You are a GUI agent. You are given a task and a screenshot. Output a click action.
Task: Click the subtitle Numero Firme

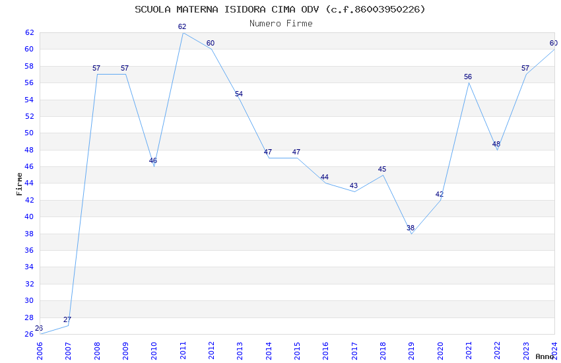[x=281, y=24]
